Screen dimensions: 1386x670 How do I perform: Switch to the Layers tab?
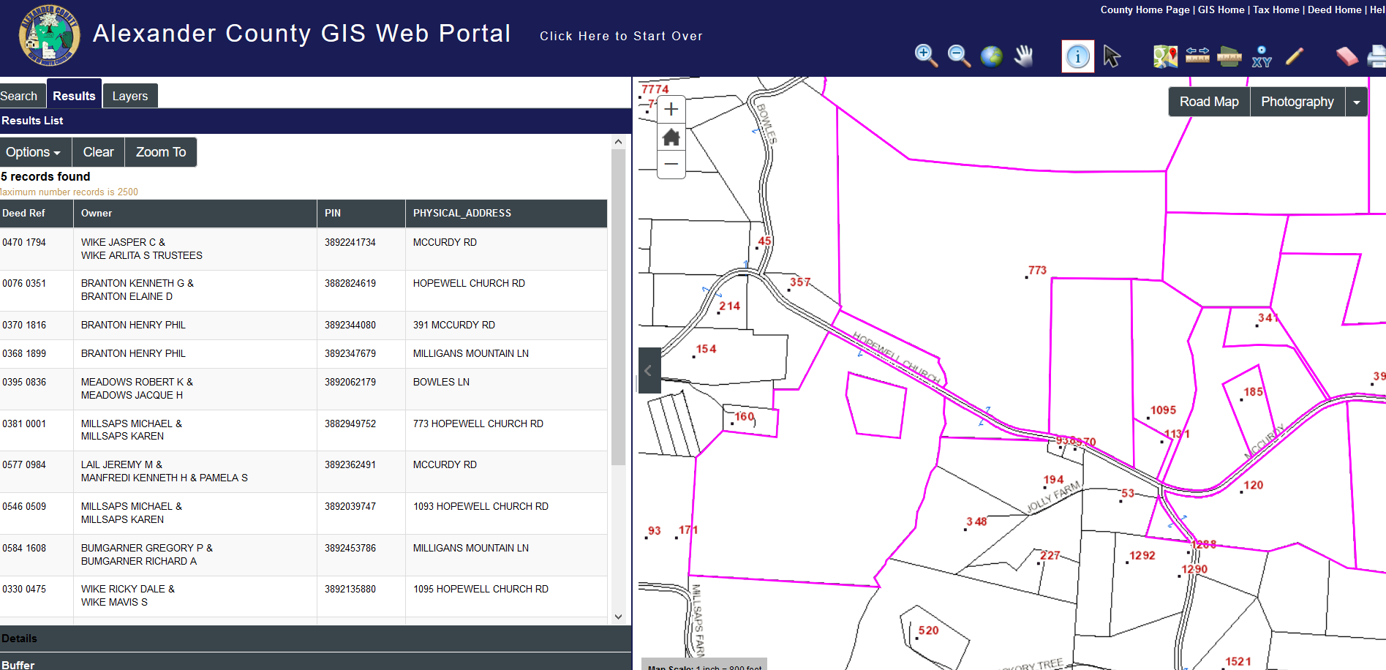coord(129,96)
